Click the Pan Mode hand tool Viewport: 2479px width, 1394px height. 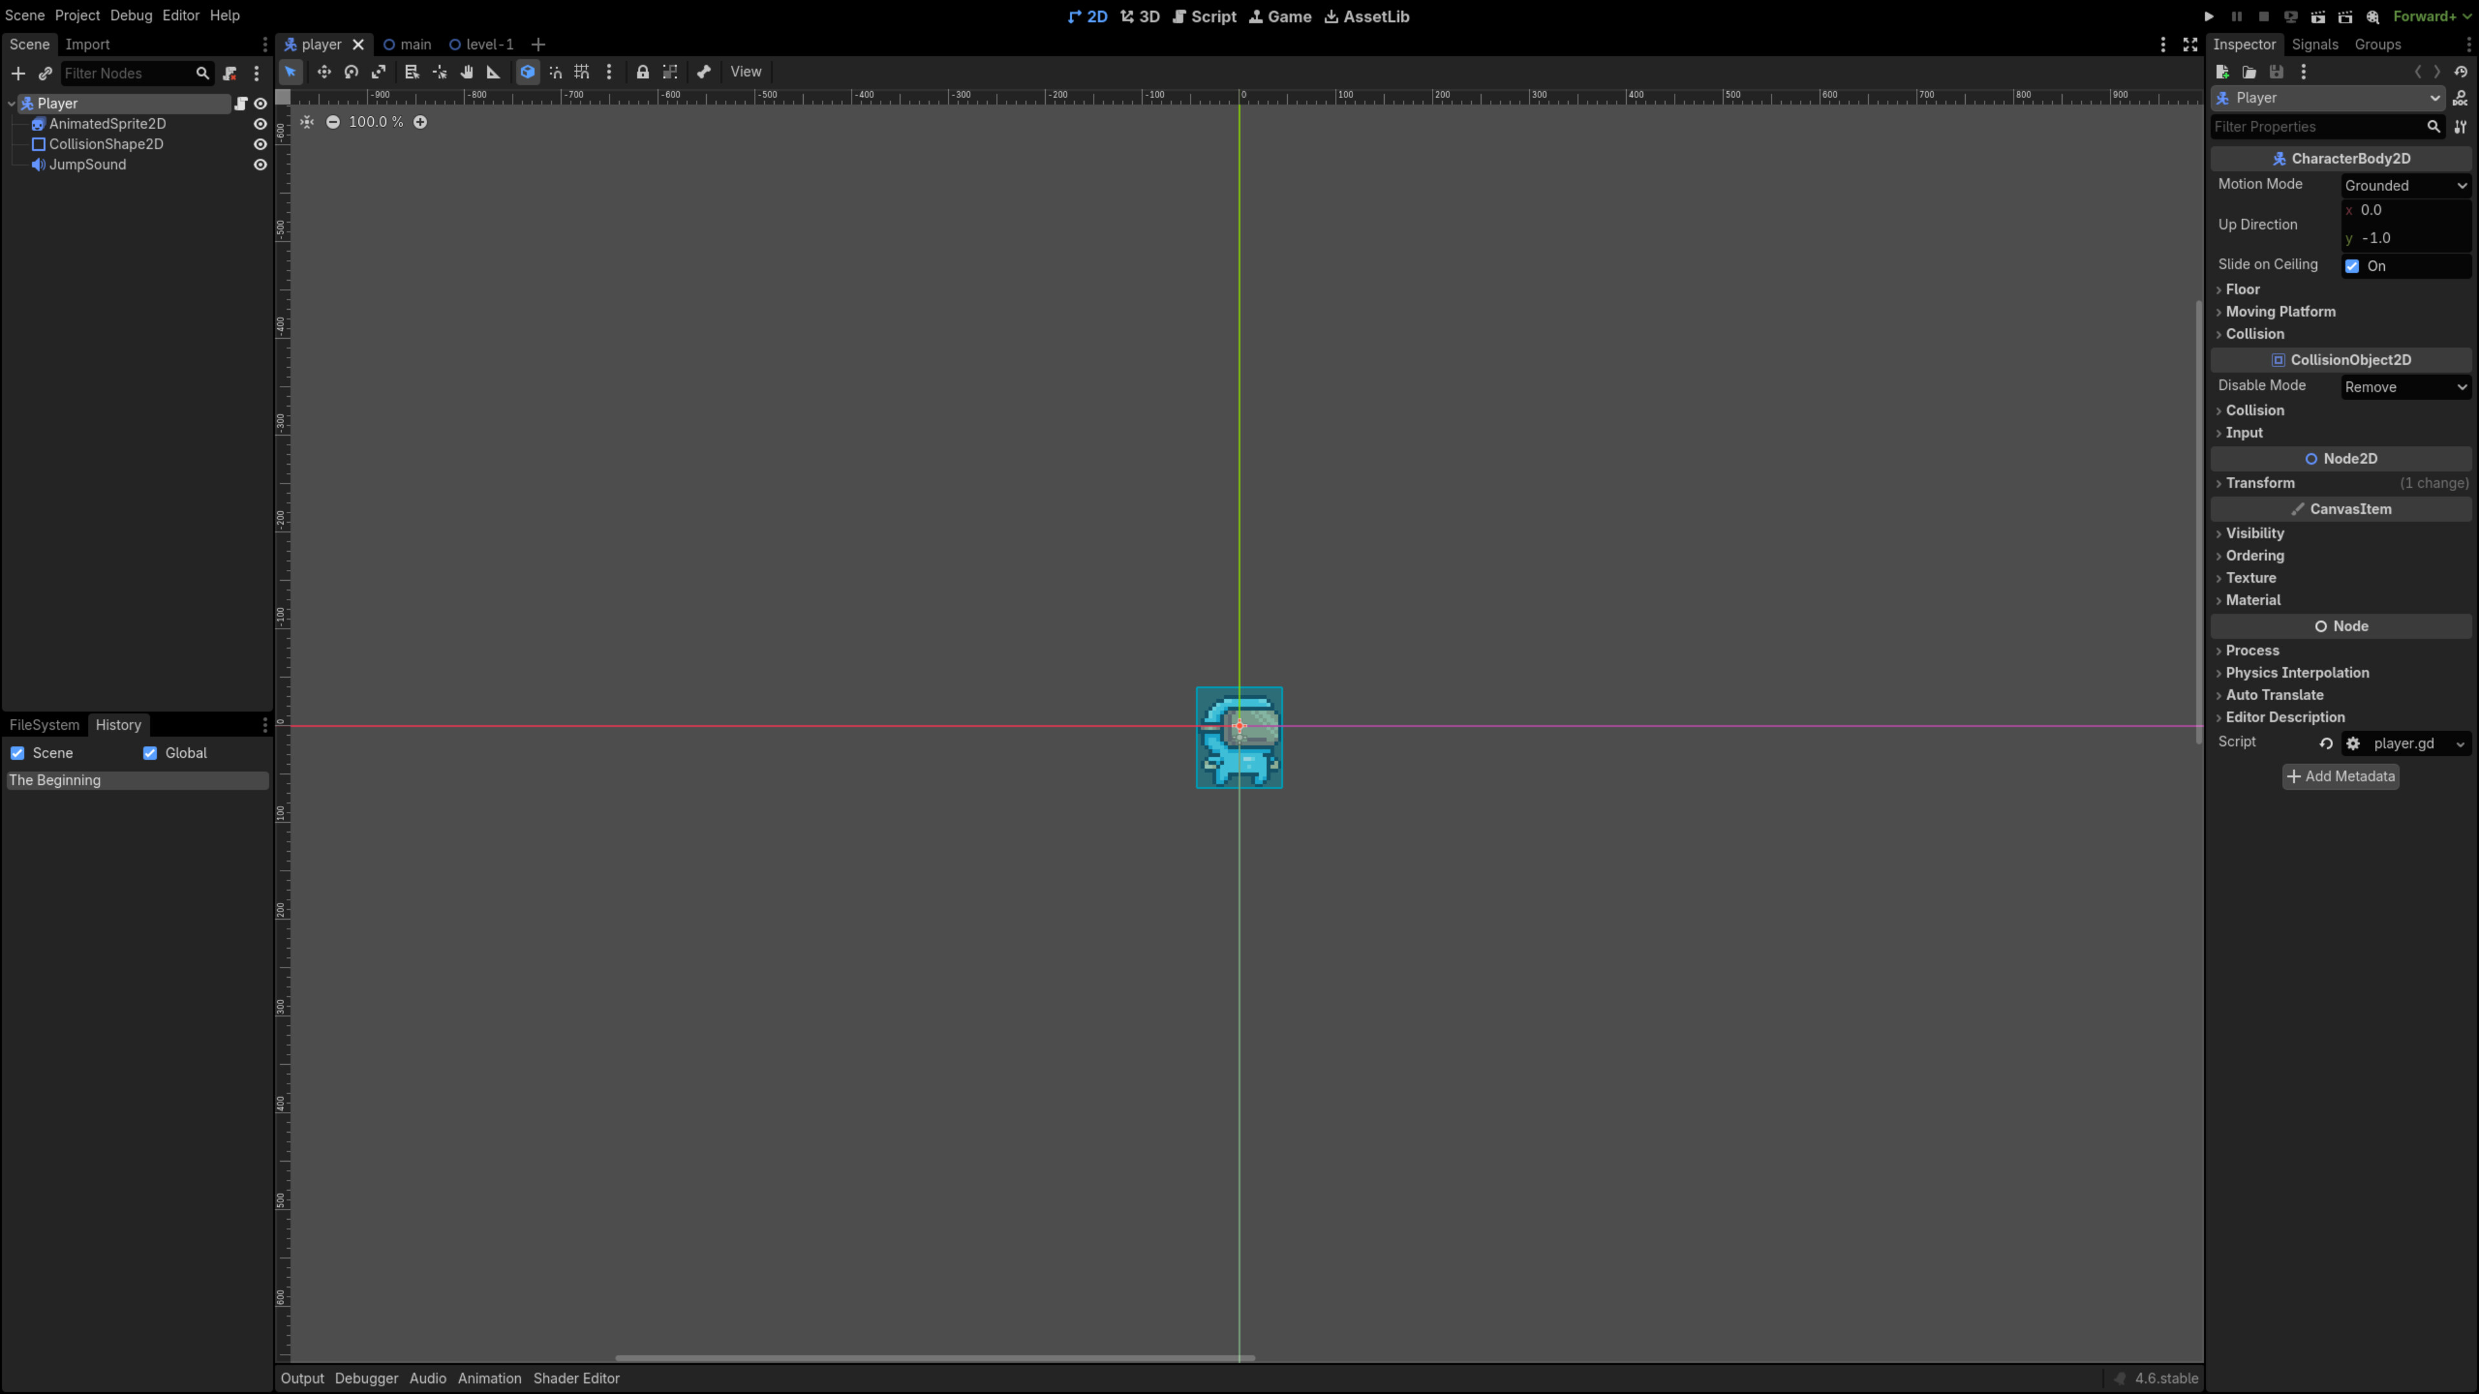pos(467,72)
